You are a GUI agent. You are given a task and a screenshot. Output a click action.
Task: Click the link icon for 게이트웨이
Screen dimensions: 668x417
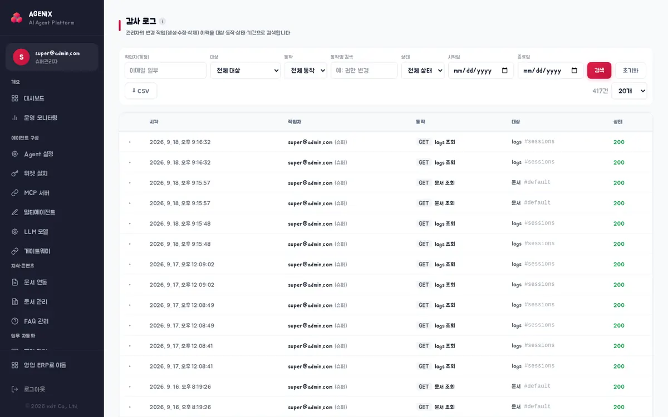[15, 251]
